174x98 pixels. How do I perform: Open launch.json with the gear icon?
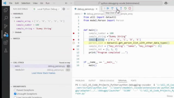pos(64,9)
